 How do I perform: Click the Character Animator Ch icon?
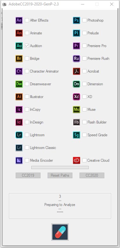point(19,71)
